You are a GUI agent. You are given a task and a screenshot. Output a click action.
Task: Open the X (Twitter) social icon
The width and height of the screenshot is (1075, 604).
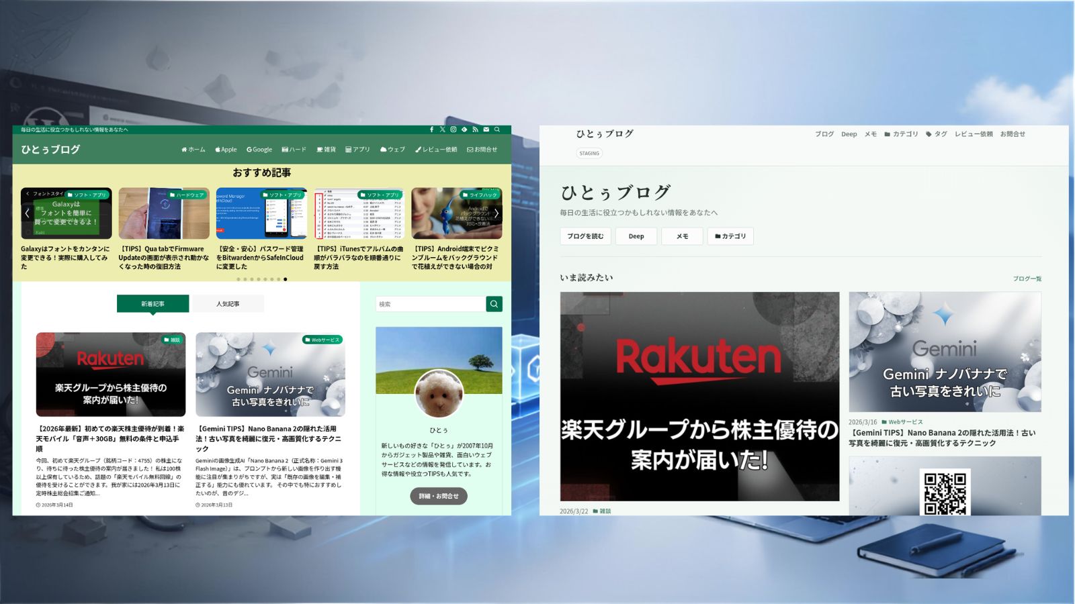(x=442, y=130)
